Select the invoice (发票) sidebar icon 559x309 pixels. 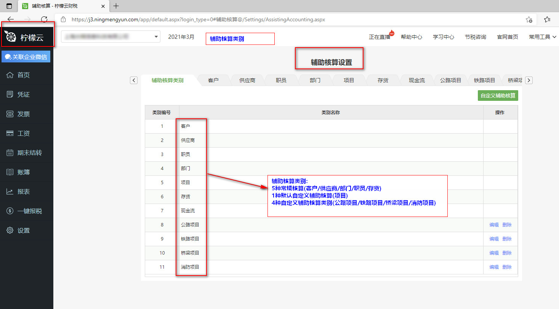(x=10, y=114)
